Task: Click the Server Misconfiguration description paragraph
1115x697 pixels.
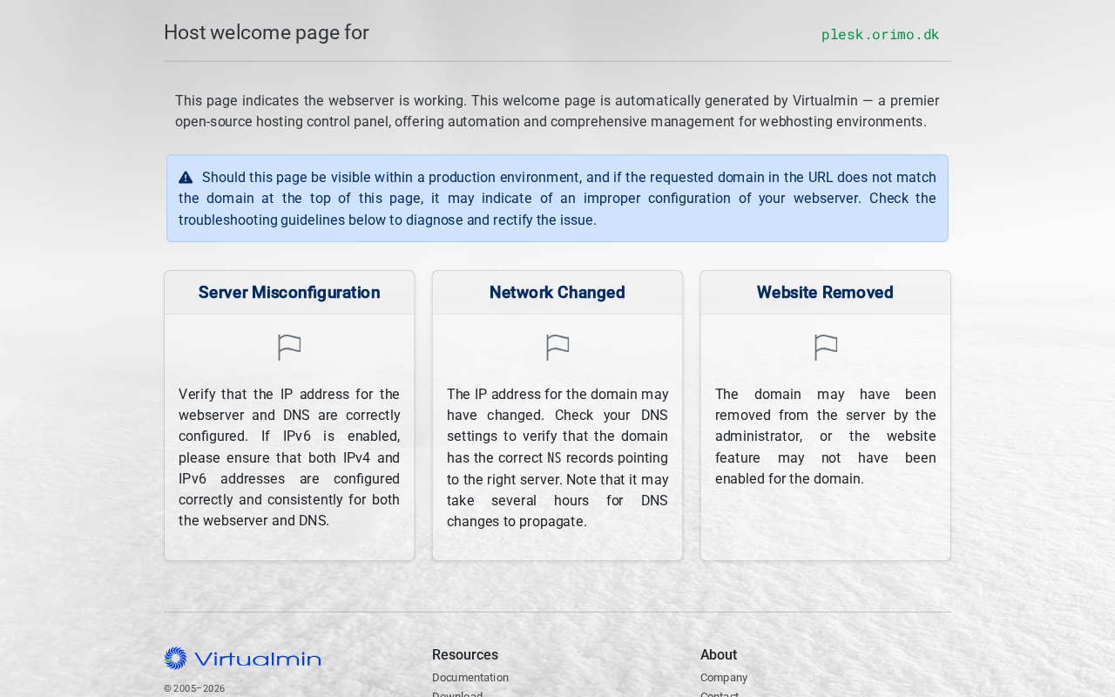Action: click(x=289, y=457)
